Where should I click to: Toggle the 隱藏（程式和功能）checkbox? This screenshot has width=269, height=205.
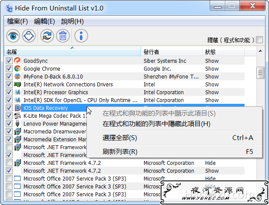[x=259, y=40]
